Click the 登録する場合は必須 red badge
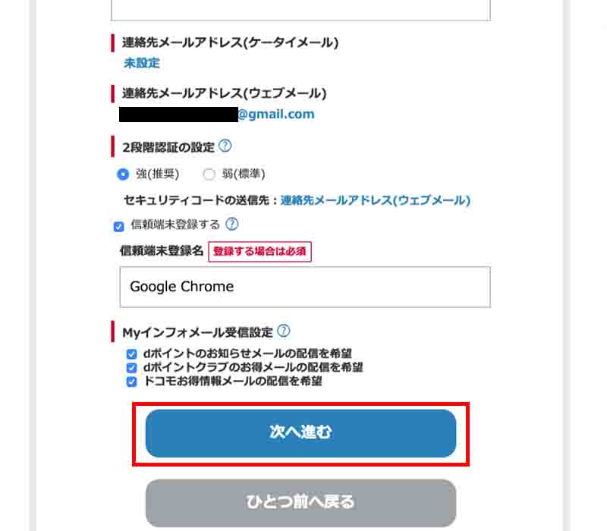 pos(260,252)
